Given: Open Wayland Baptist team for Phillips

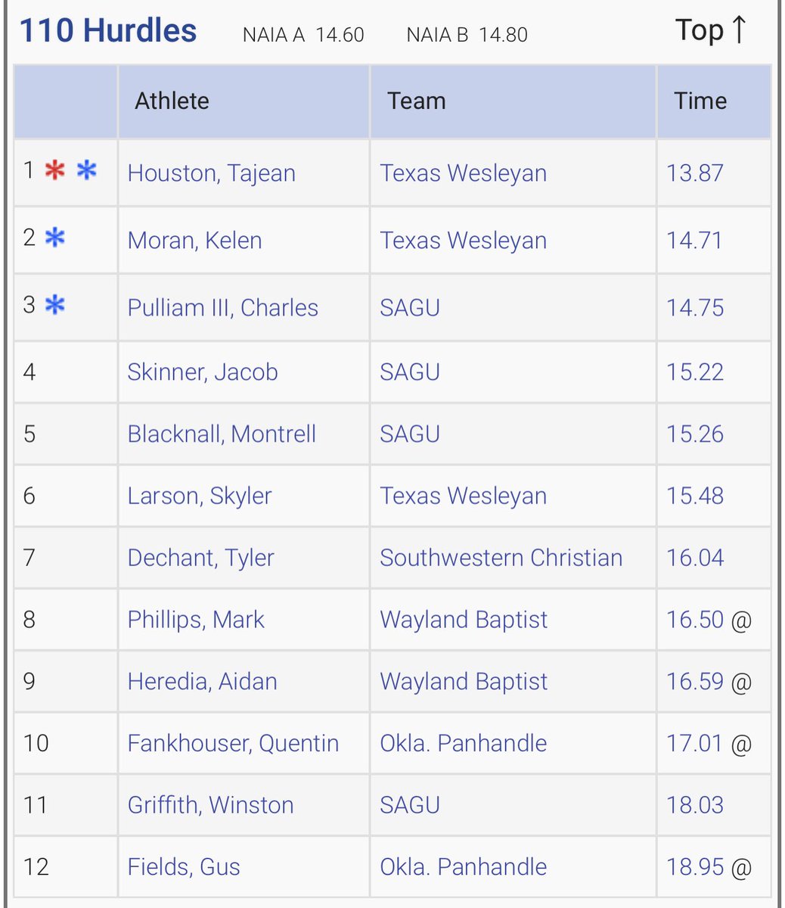Looking at the screenshot, I should click(464, 620).
